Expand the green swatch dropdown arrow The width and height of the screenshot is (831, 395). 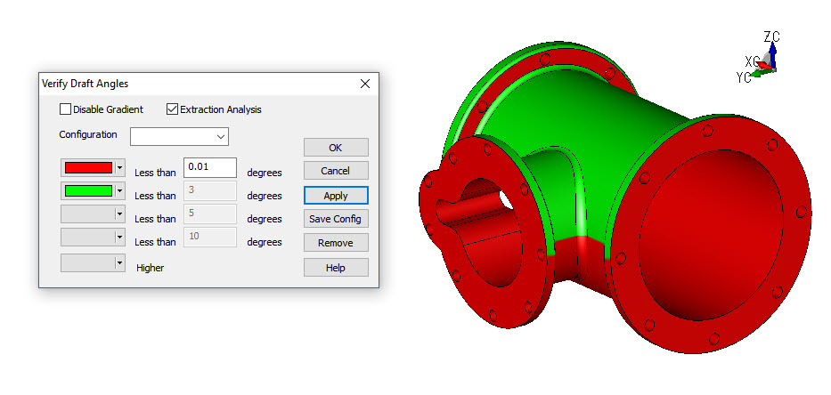[x=119, y=190]
